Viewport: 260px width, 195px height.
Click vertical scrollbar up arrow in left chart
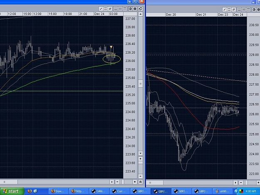[x=141, y=14]
